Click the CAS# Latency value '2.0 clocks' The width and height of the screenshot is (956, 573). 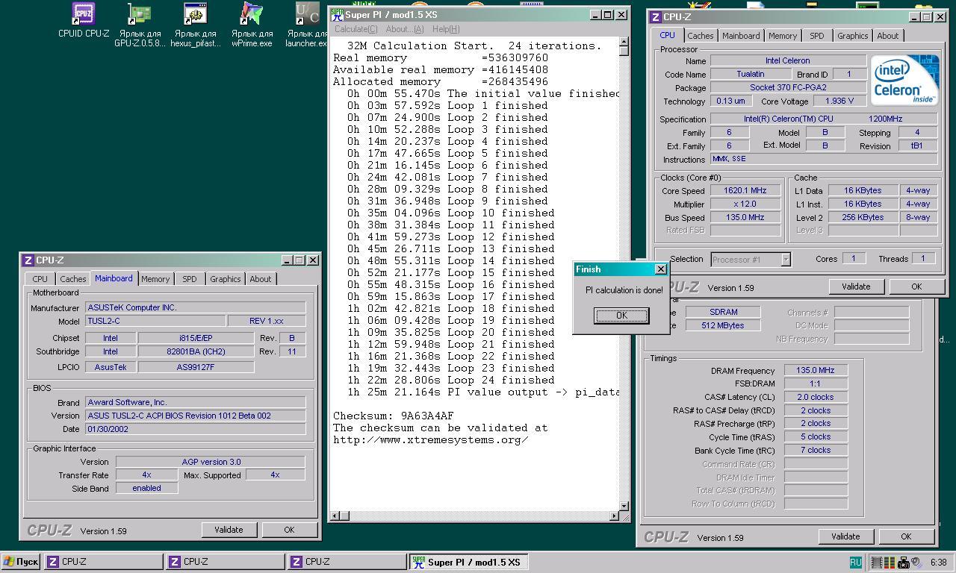coord(816,398)
